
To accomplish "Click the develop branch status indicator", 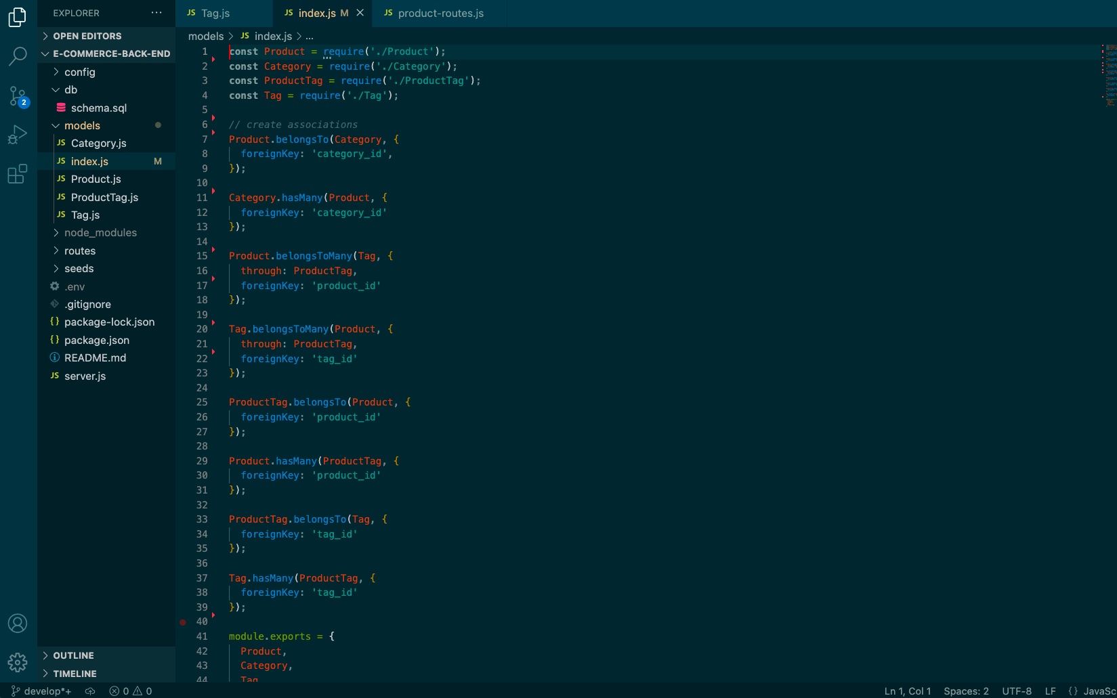I will point(42,691).
